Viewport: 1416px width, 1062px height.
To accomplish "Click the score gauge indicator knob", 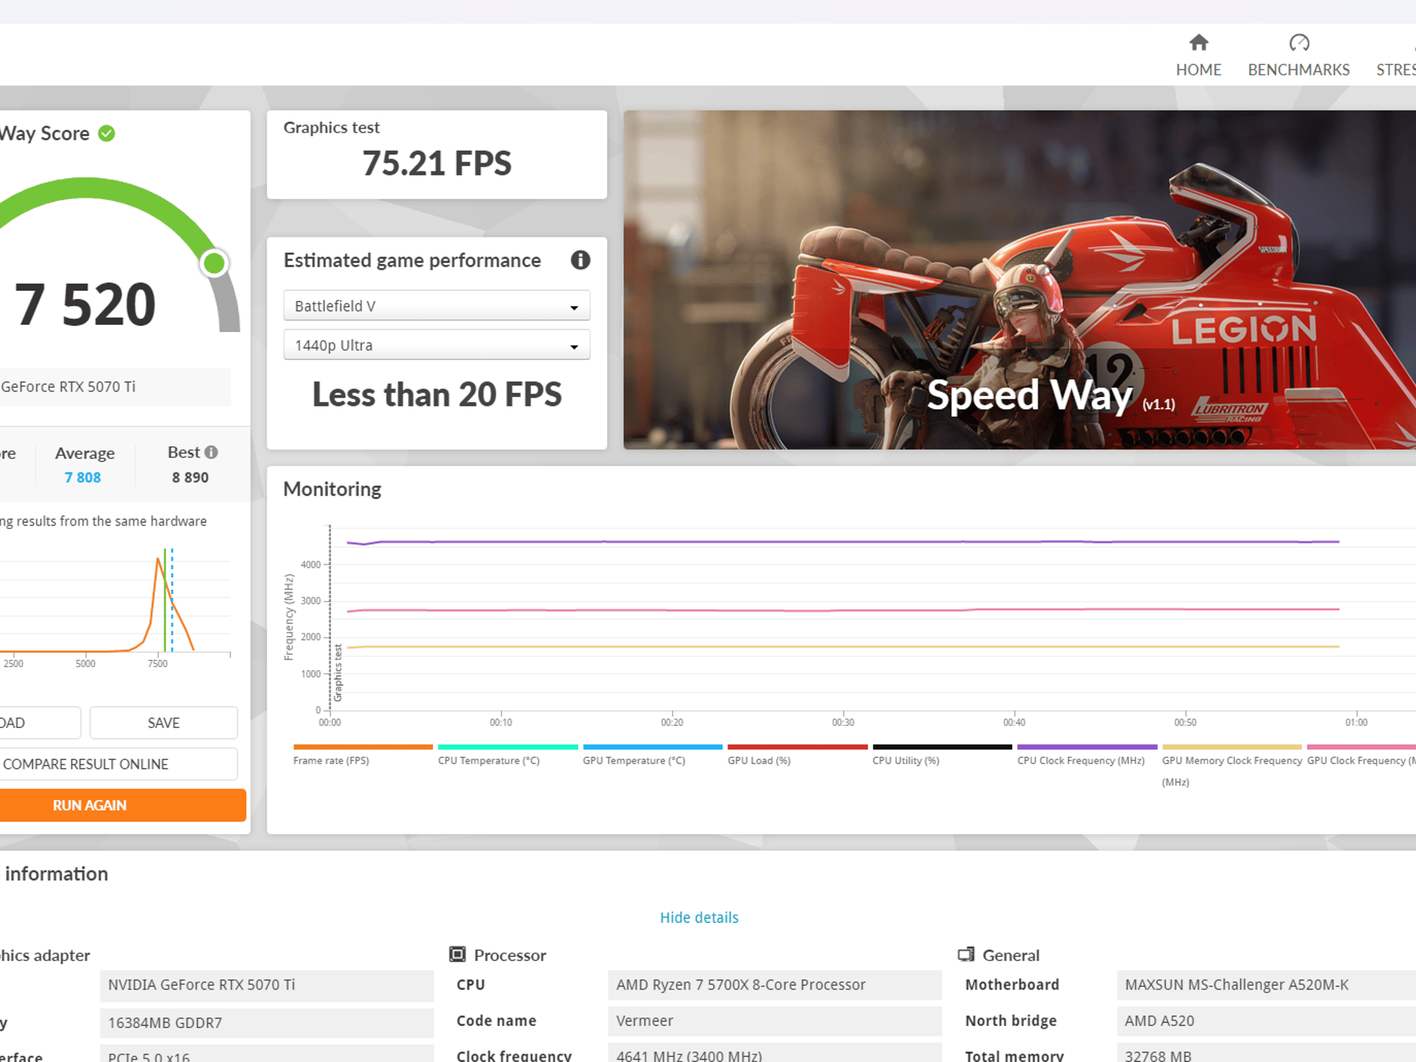I will [214, 263].
